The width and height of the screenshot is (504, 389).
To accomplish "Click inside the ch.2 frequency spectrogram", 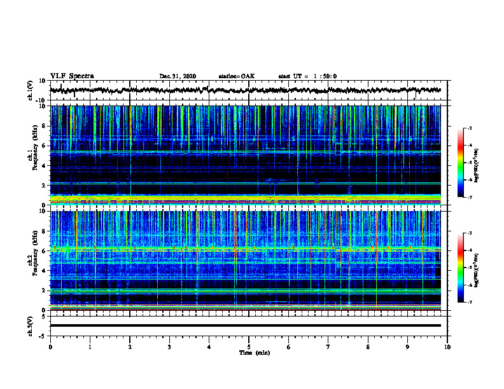I will tap(245, 261).
